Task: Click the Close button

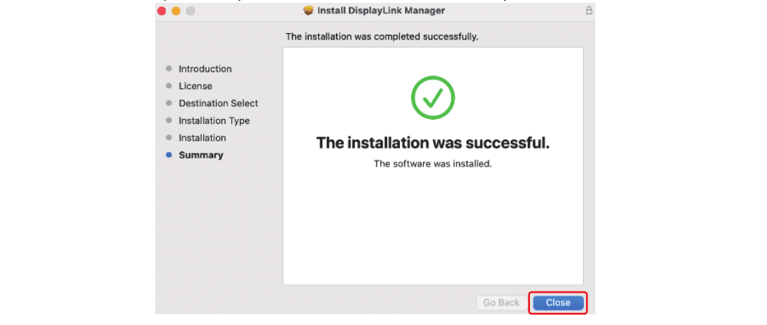Action: (558, 303)
